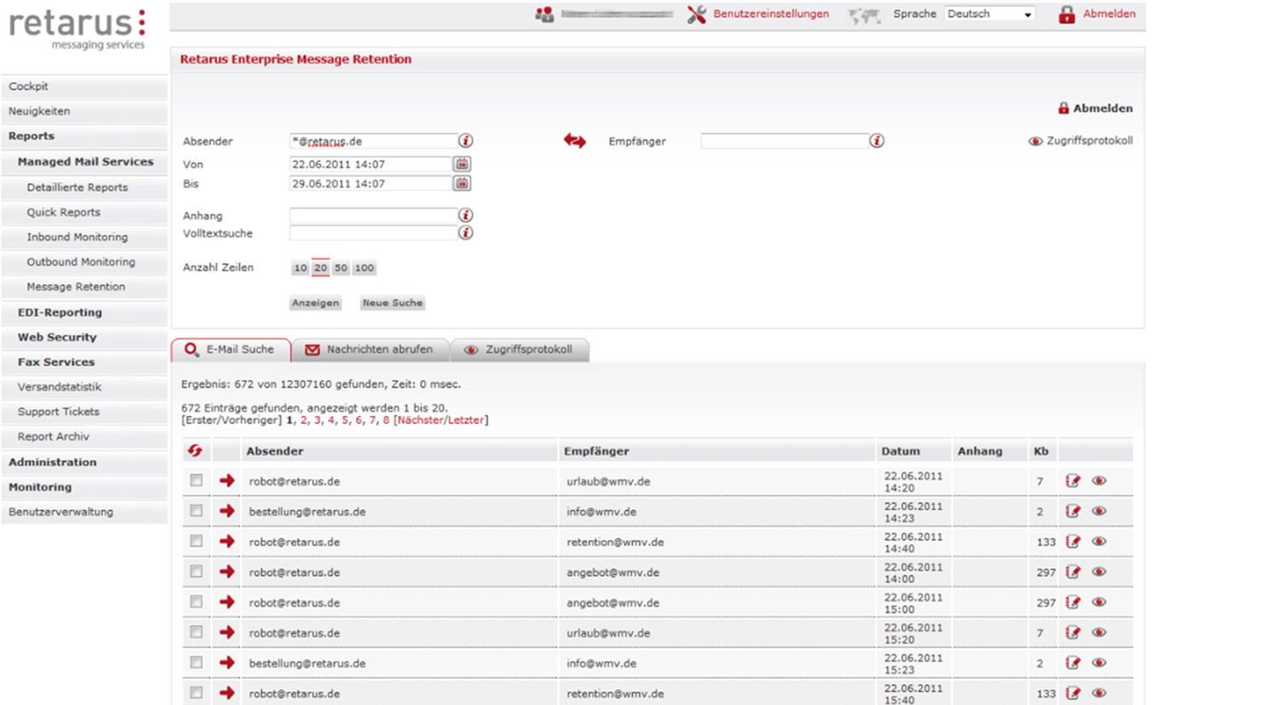The height and width of the screenshot is (705, 1281).
Task: Expand Administration sidebar section
Action: (53, 462)
